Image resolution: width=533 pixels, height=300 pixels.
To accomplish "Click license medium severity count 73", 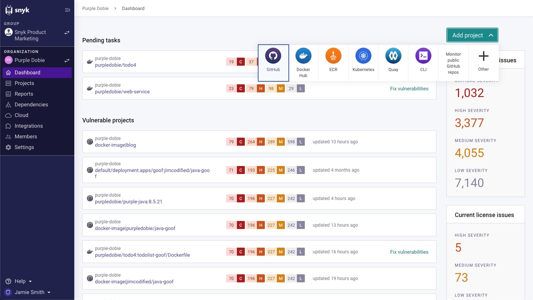I will [x=461, y=278].
